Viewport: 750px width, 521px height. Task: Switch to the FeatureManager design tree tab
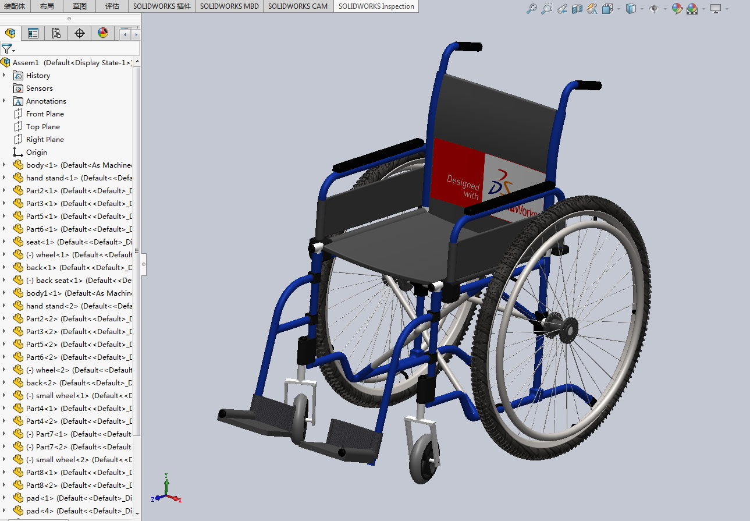tap(10, 33)
